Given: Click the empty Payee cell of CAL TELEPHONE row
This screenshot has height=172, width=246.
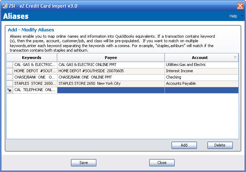Looking at the screenshot, I should coord(111,90).
